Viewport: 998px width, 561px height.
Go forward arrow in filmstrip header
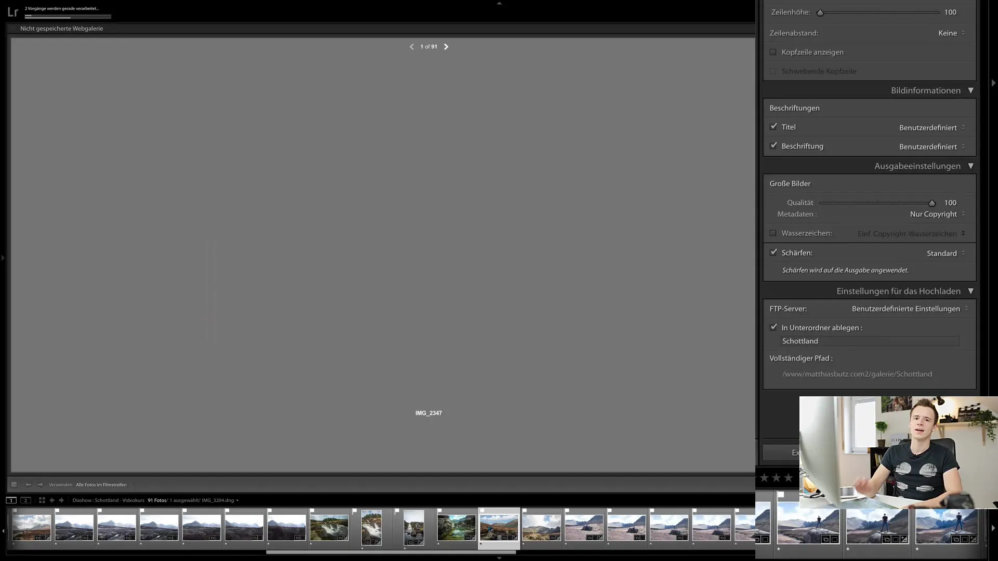61,500
